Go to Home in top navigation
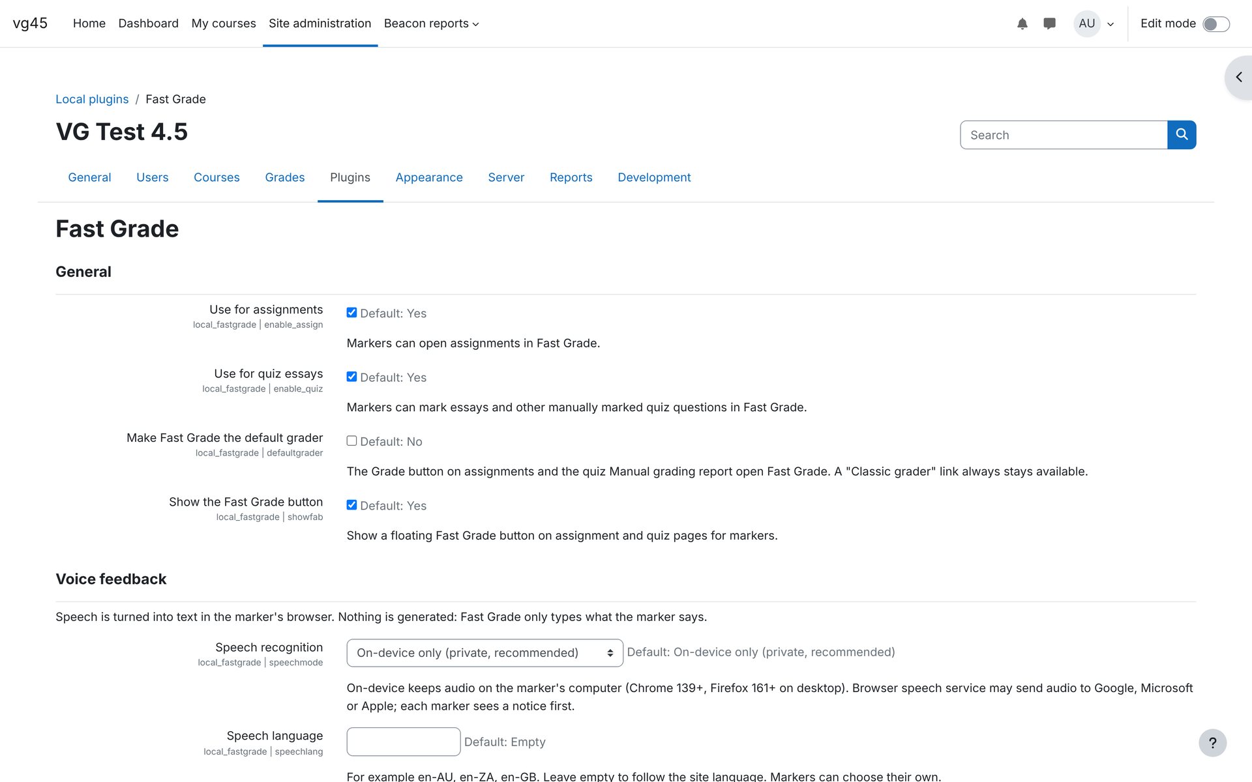This screenshot has width=1252, height=782. pos(89,23)
